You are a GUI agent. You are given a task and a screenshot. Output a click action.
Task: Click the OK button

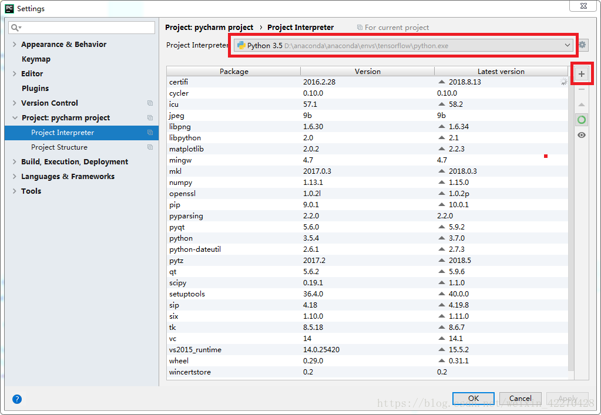tap(474, 398)
